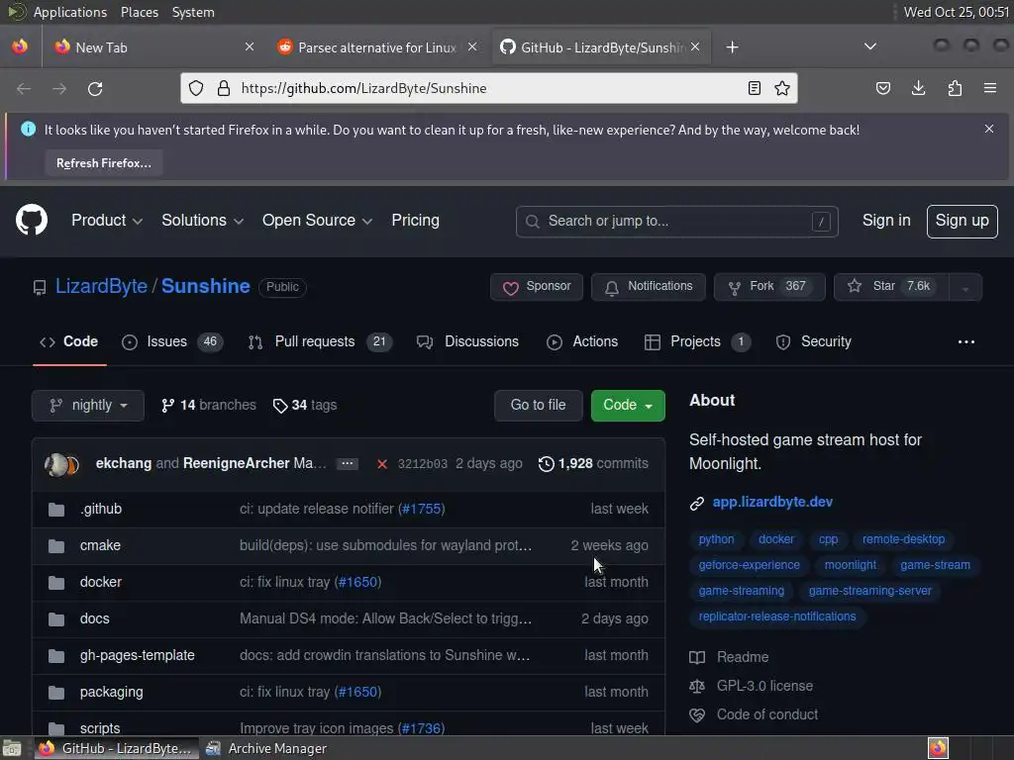Image resolution: width=1014 pixels, height=760 pixels.
Task: Dismiss the Refresh Firefox notification bar
Action: point(989,130)
